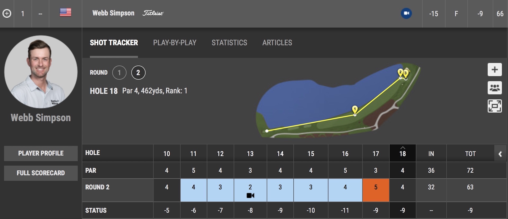This screenshot has width=508, height=219.
Task: Switch to the Play-By-Play tab
Action: click(x=175, y=43)
